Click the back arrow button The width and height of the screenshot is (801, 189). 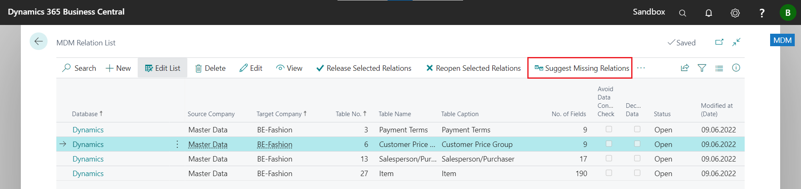(x=38, y=41)
